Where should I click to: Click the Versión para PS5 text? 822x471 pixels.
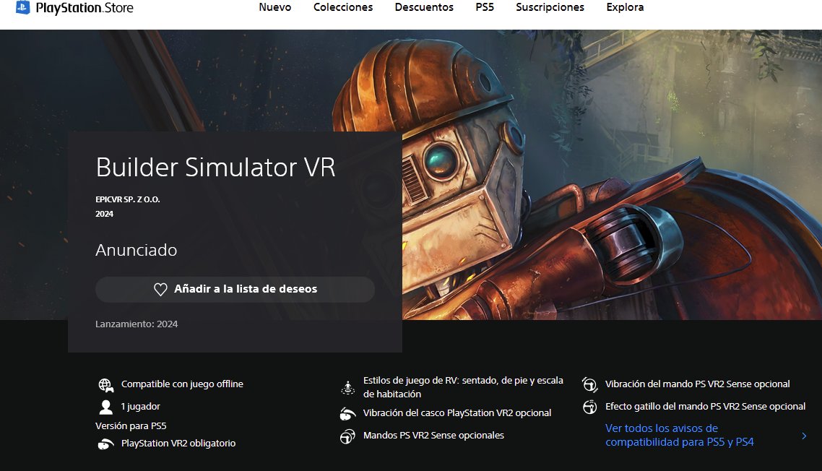tap(131, 426)
